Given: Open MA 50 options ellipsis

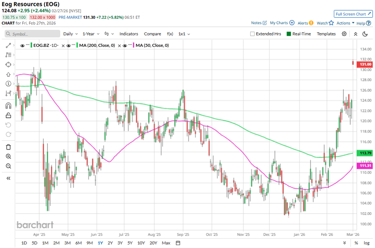Looking at the screenshot, I should point(130,45).
